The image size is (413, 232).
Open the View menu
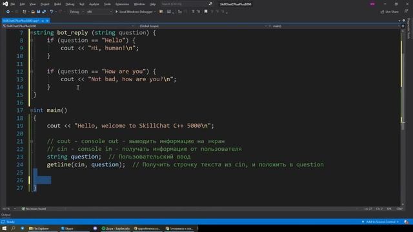coord(32,5)
